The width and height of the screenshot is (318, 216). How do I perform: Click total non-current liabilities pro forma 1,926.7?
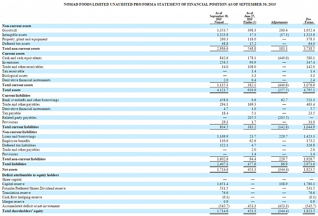tap(309, 159)
